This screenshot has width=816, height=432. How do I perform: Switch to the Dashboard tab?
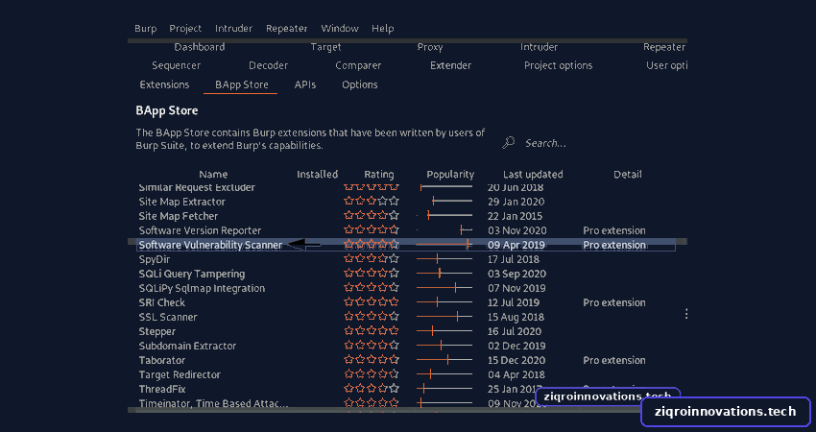[x=200, y=47]
